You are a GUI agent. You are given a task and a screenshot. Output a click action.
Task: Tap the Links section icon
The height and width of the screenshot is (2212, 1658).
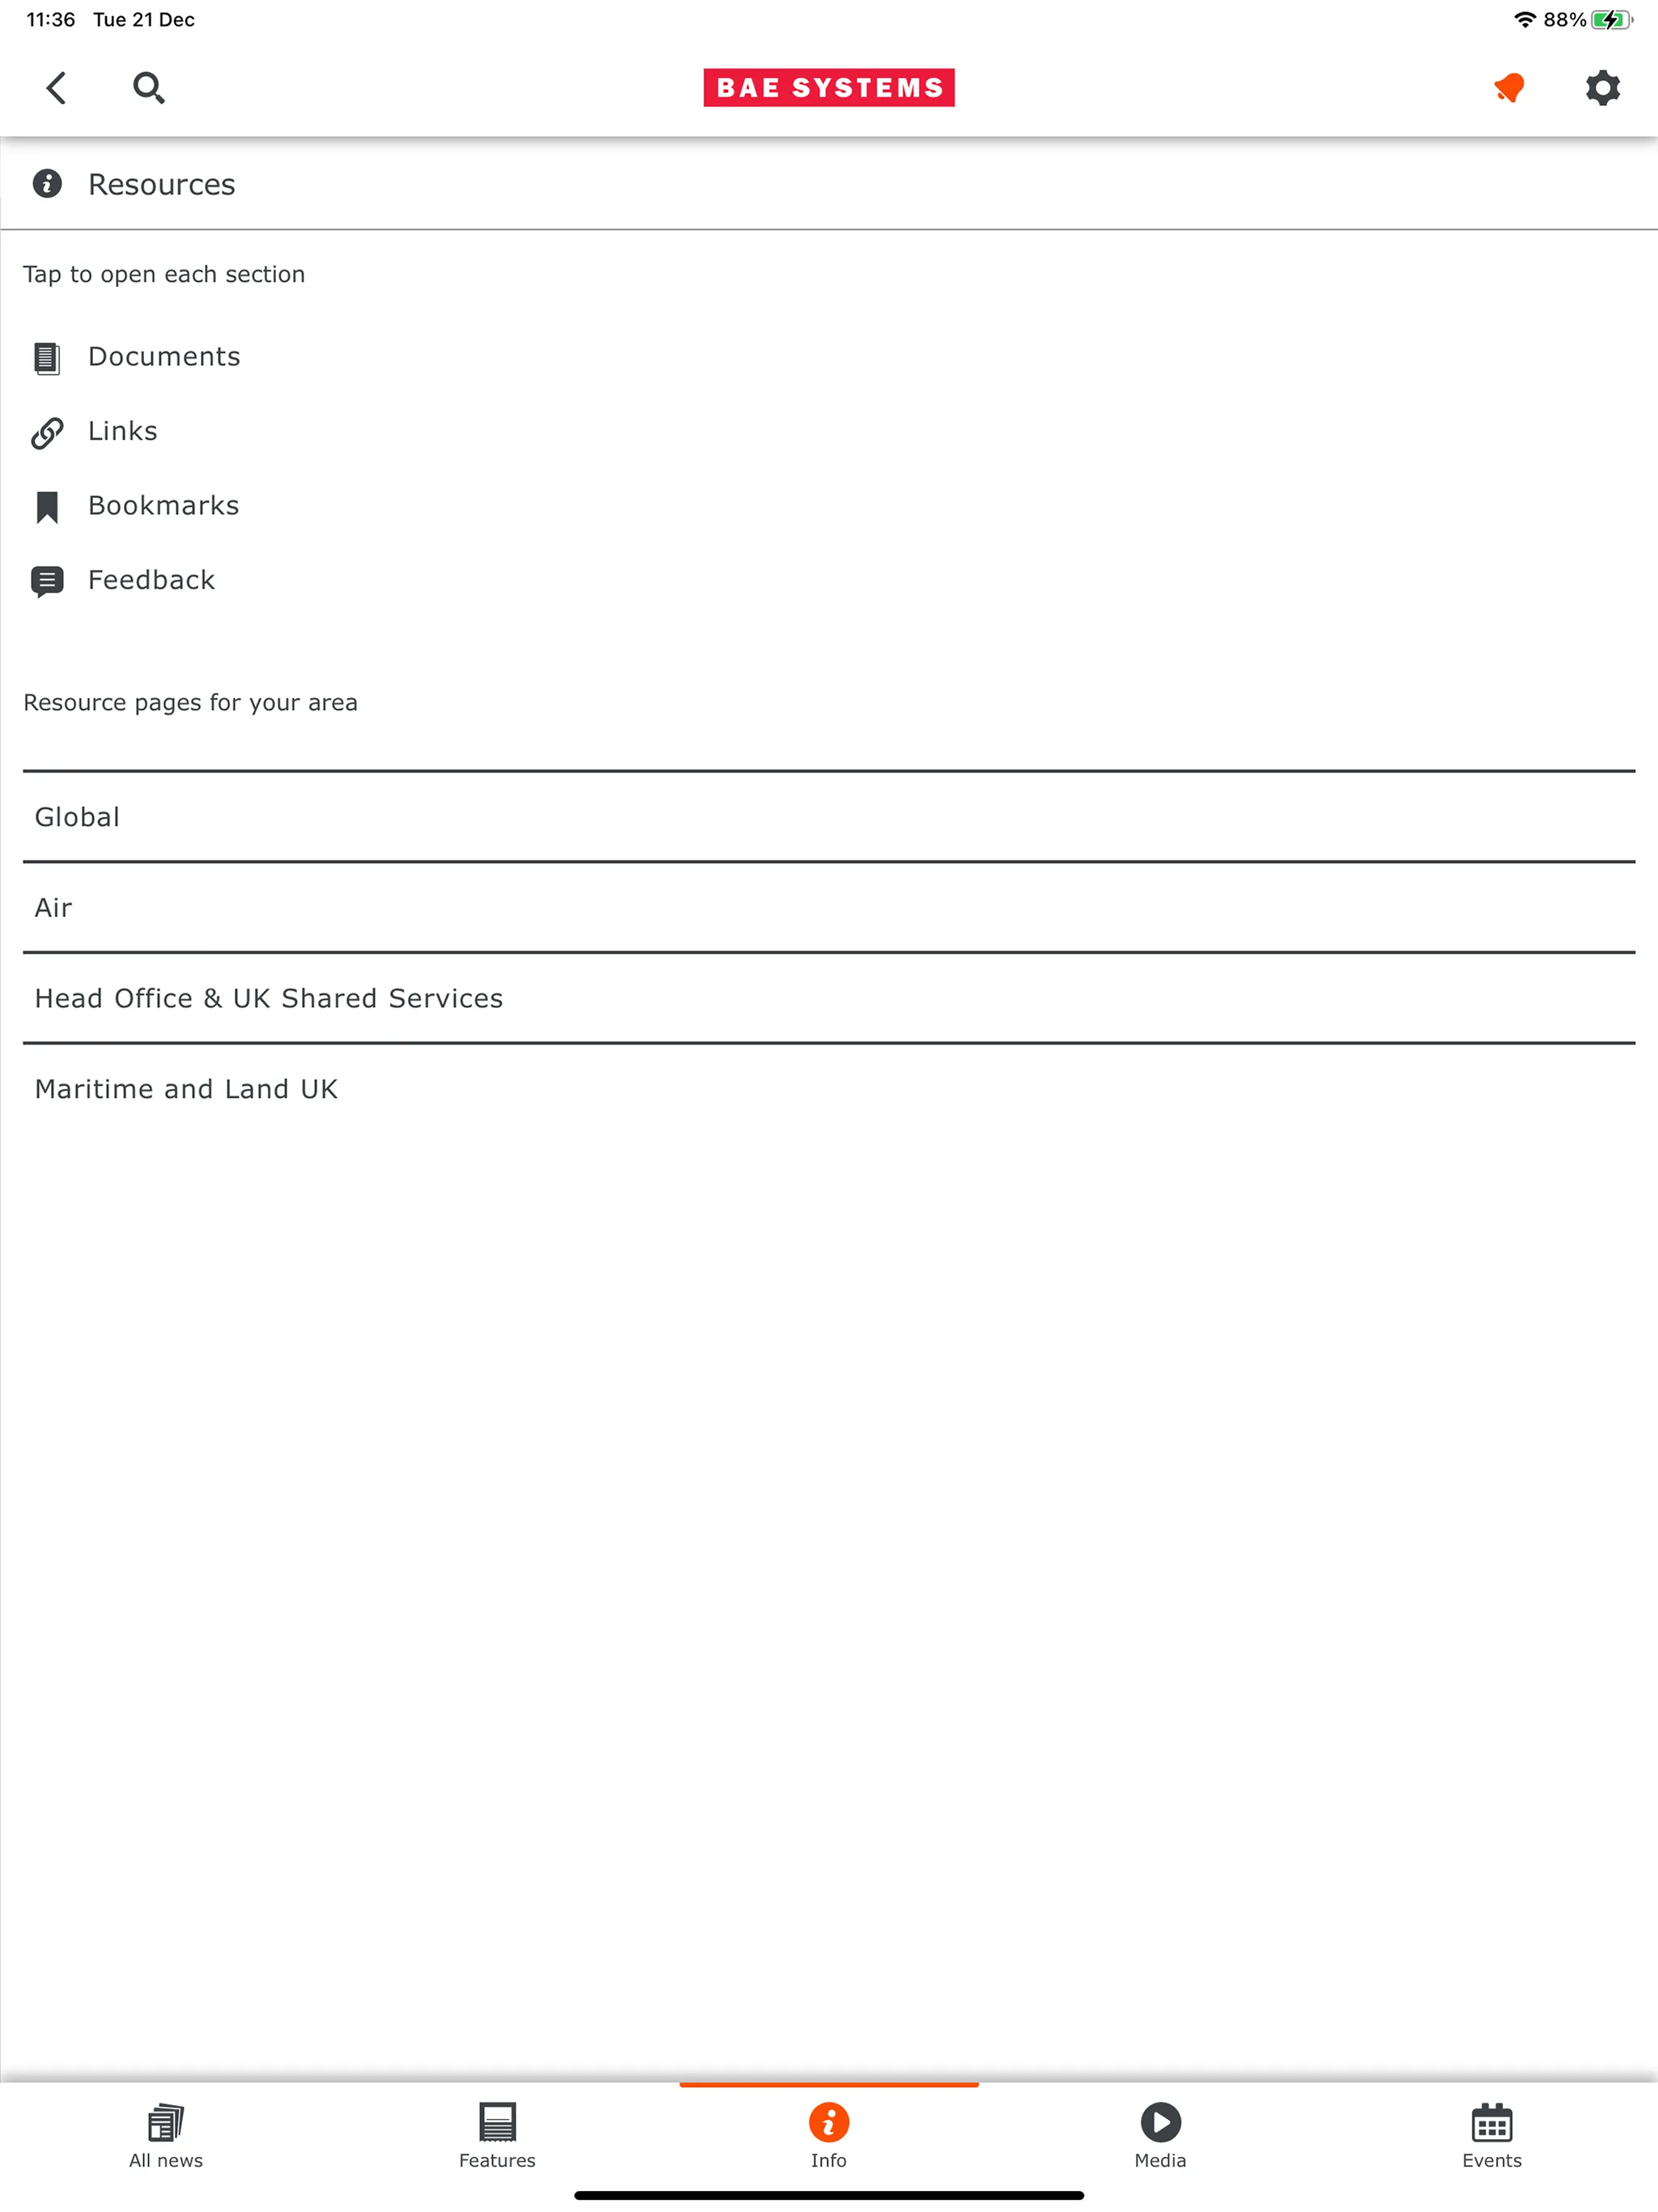(x=47, y=432)
